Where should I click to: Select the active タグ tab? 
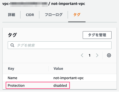(77, 15)
